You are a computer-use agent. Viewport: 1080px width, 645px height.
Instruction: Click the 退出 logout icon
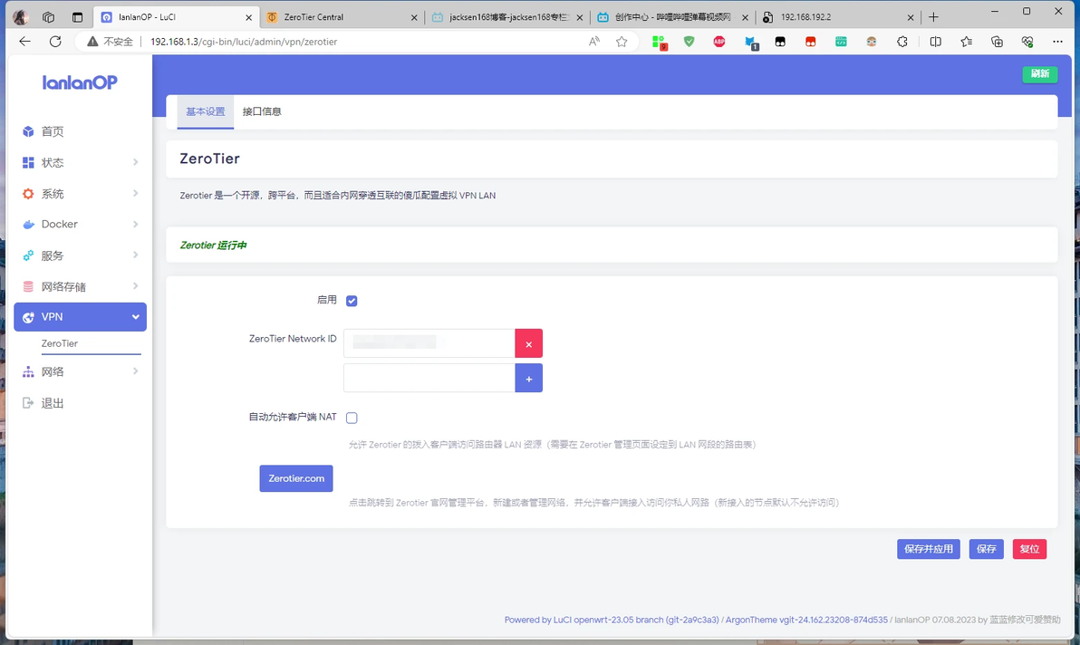click(x=28, y=403)
